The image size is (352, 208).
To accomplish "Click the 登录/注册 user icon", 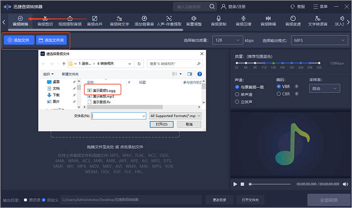I will point(223,7).
